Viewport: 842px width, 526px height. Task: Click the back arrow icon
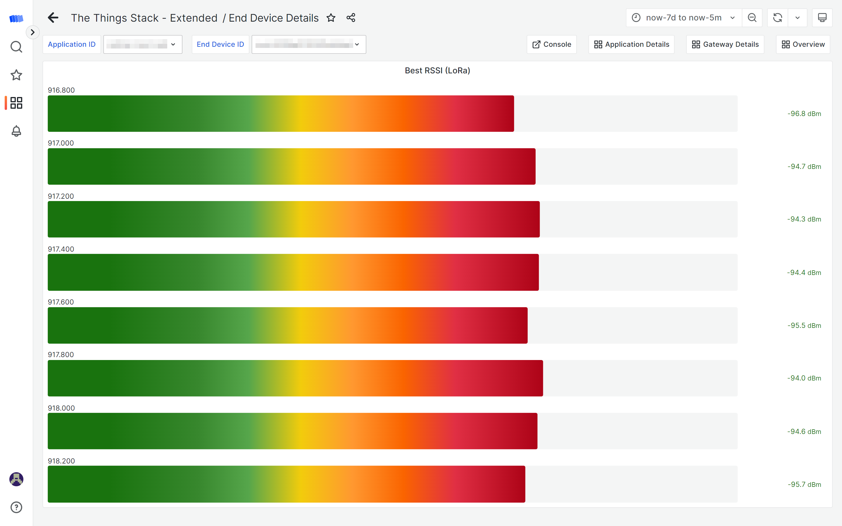53,18
